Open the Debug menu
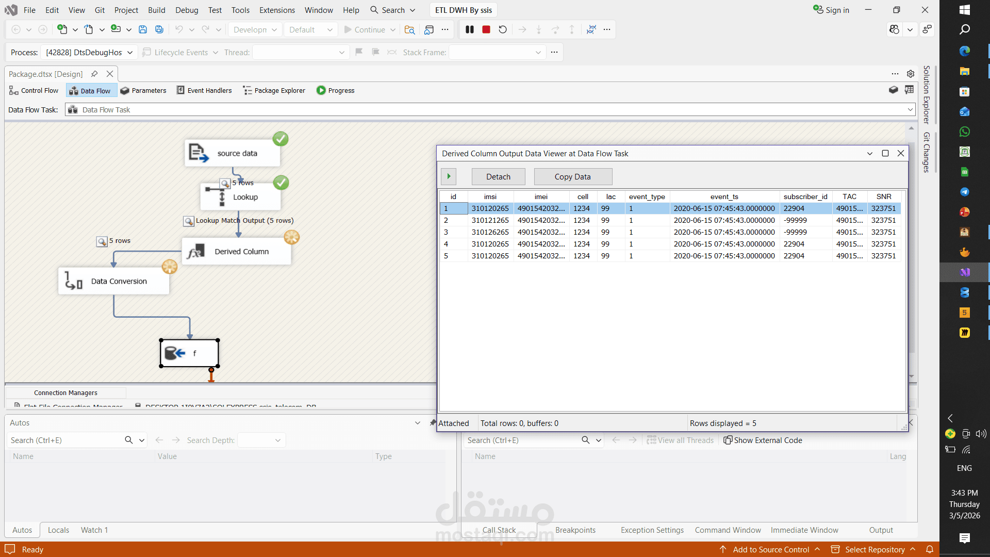 [x=186, y=10]
